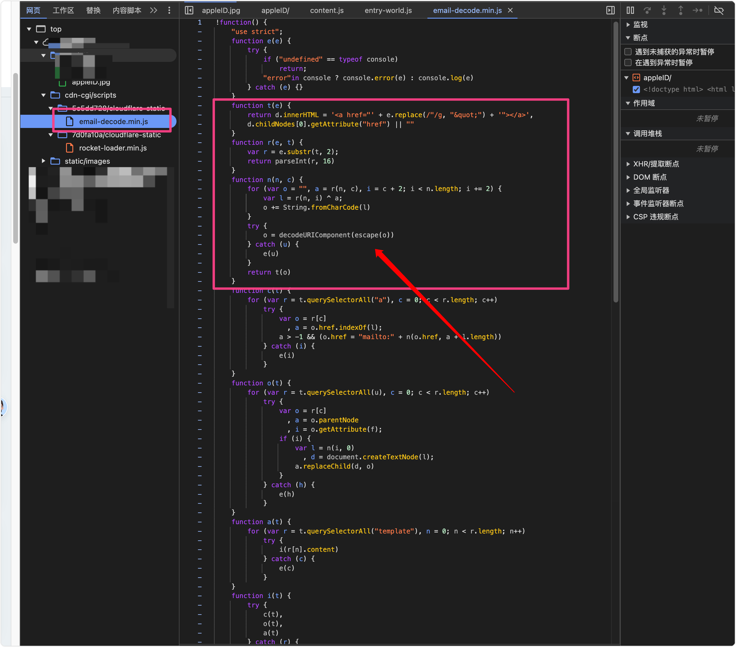This screenshot has width=736, height=647.
Task: Collapse the appleID/ breakpoint group
Action: pyautogui.click(x=626, y=77)
